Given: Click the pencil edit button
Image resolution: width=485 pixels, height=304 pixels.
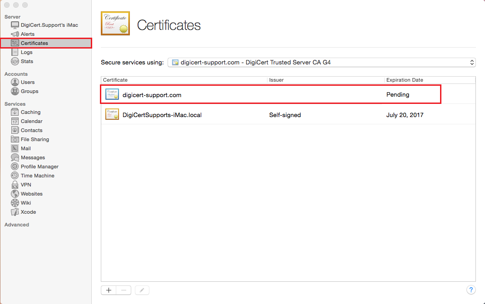Looking at the screenshot, I should (x=142, y=290).
